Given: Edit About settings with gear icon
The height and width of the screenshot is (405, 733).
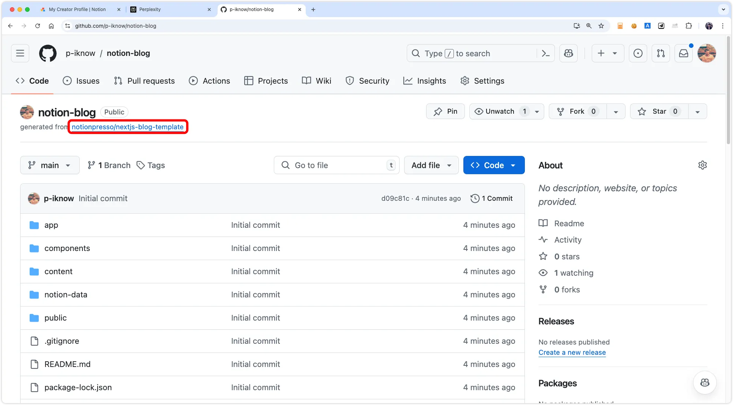Looking at the screenshot, I should [x=702, y=165].
